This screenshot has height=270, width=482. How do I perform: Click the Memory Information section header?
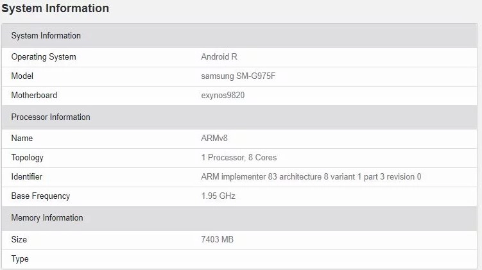[47, 218]
